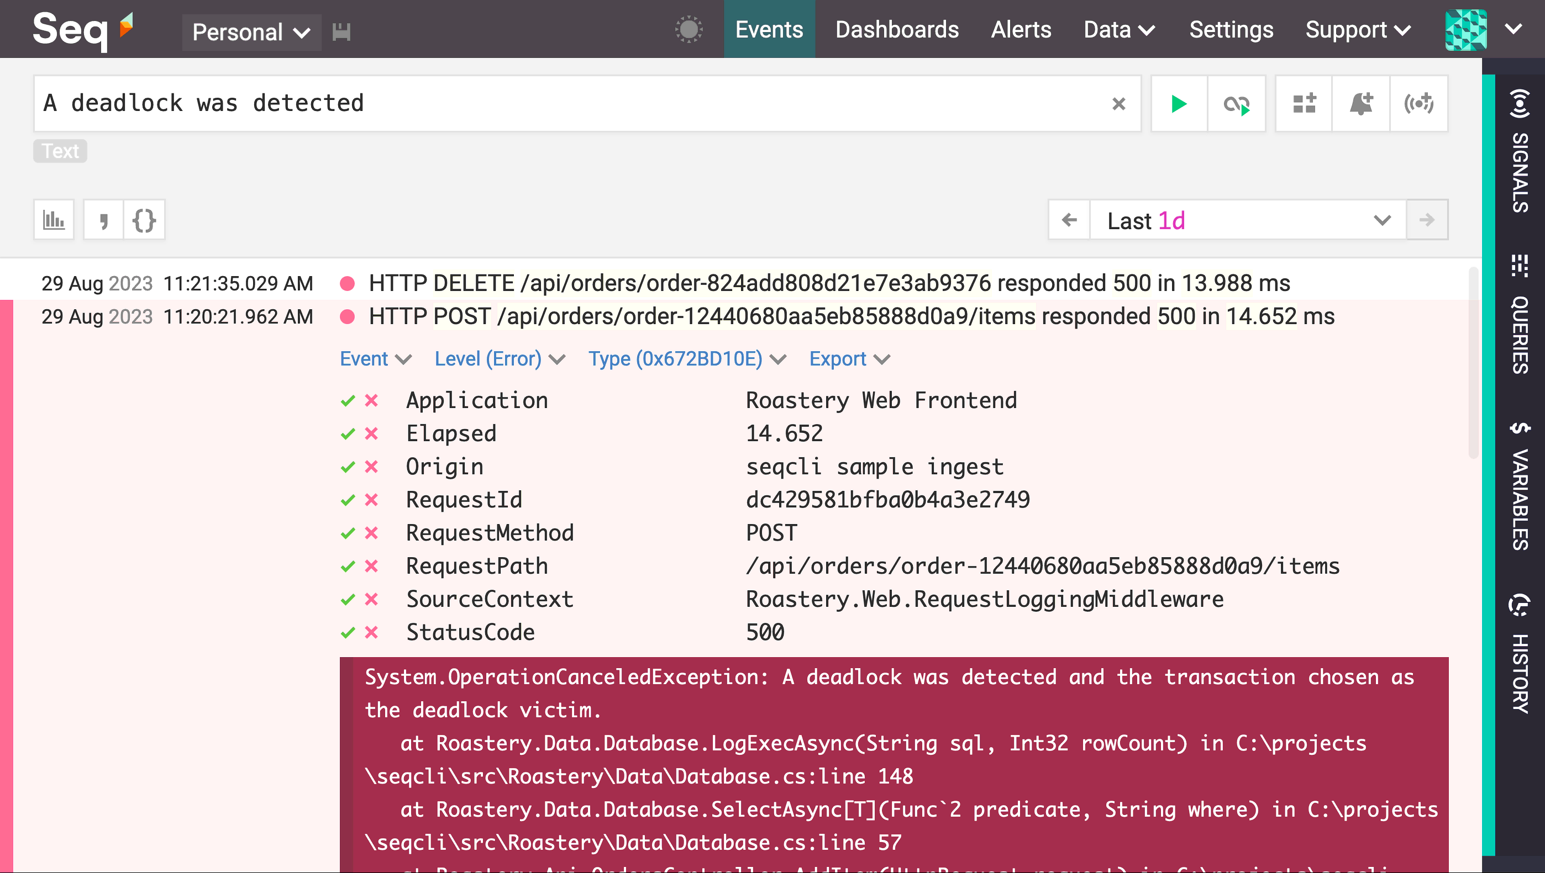Toggle the light/dark theme sun icon
The image size is (1545, 873).
[x=688, y=29]
